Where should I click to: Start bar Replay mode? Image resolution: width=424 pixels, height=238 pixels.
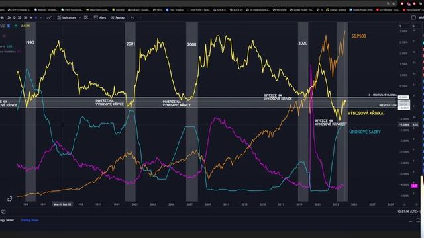(118, 17)
